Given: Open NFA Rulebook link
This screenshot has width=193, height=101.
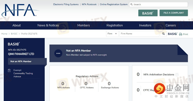Looking at the screenshot, I should click(89, 4).
